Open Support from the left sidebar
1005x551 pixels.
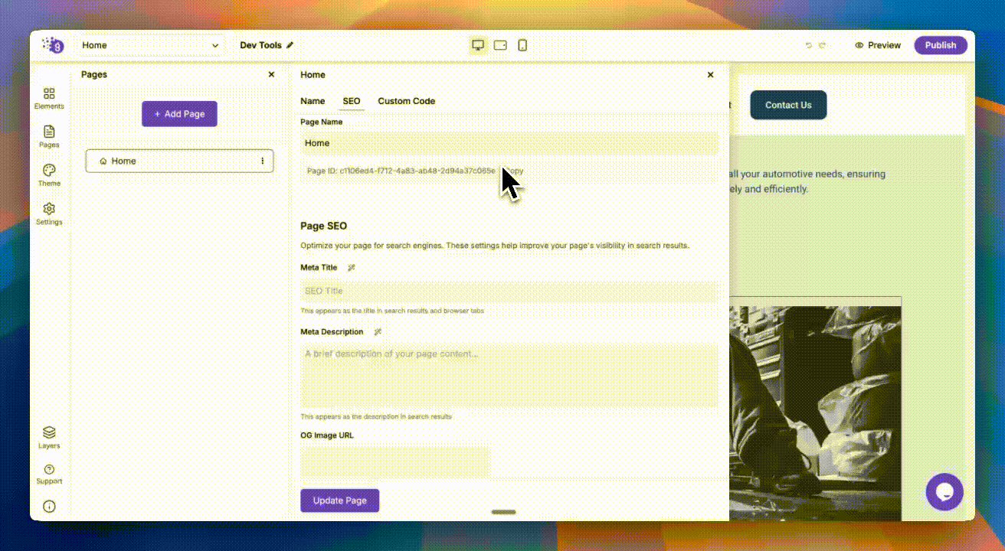click(49, 474)
